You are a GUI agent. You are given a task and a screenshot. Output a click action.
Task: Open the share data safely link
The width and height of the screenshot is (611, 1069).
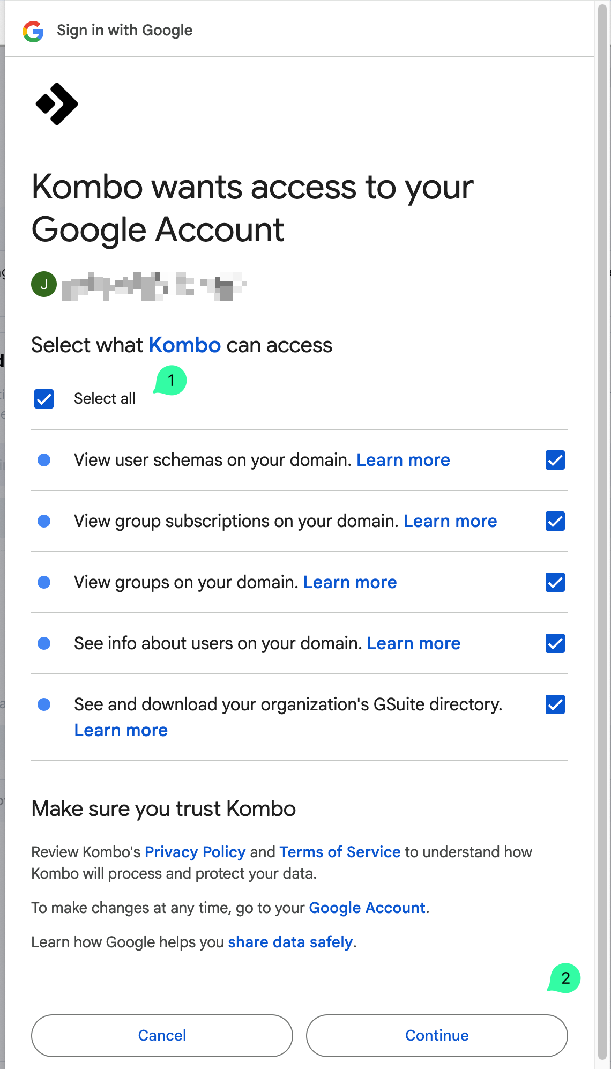tap(290, 942)
